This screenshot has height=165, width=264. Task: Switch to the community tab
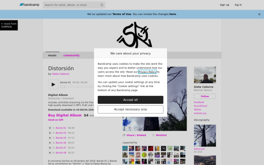(x=71, y=55)
